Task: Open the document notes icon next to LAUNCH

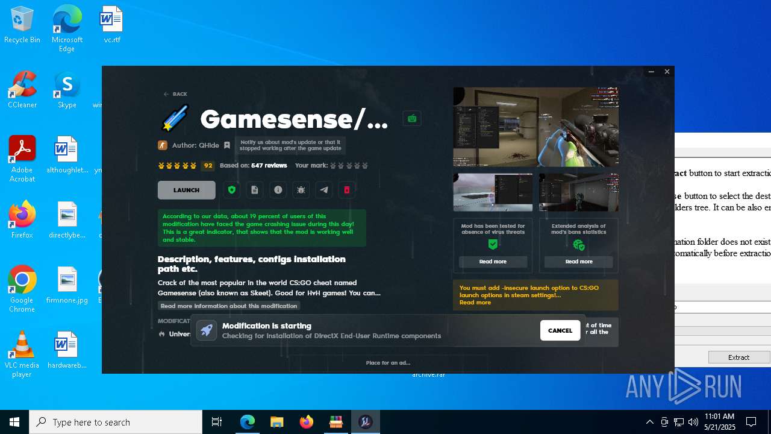Action: tap(255, 190)
